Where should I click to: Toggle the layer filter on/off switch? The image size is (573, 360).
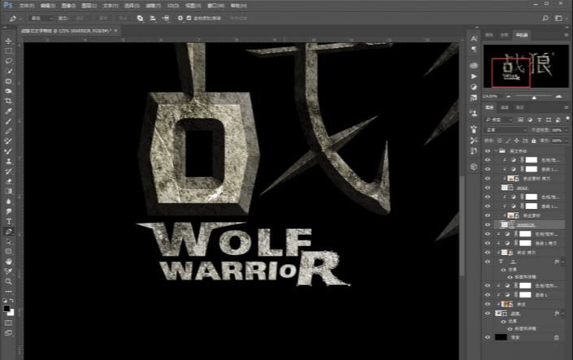567,119
